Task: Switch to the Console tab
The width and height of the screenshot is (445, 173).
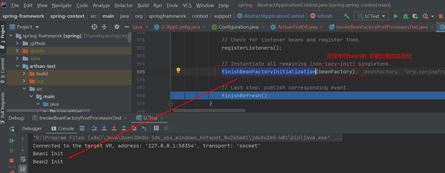Action: point(63,128)
